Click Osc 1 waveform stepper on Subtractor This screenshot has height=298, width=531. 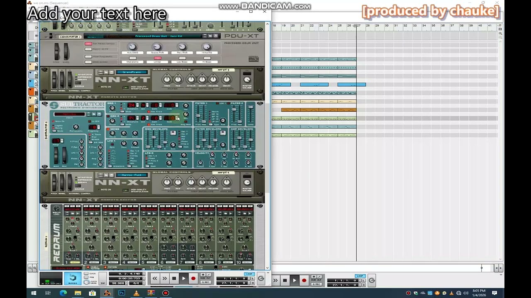click(138, 105)
